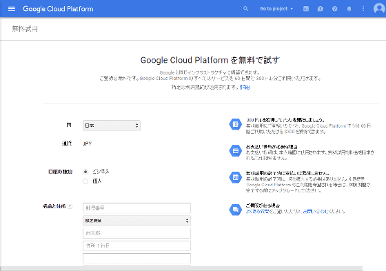The height and width of the screenshot is (271, 386).
Task: Focus the 郵便番号 postal code field
Action: (136, 208)
